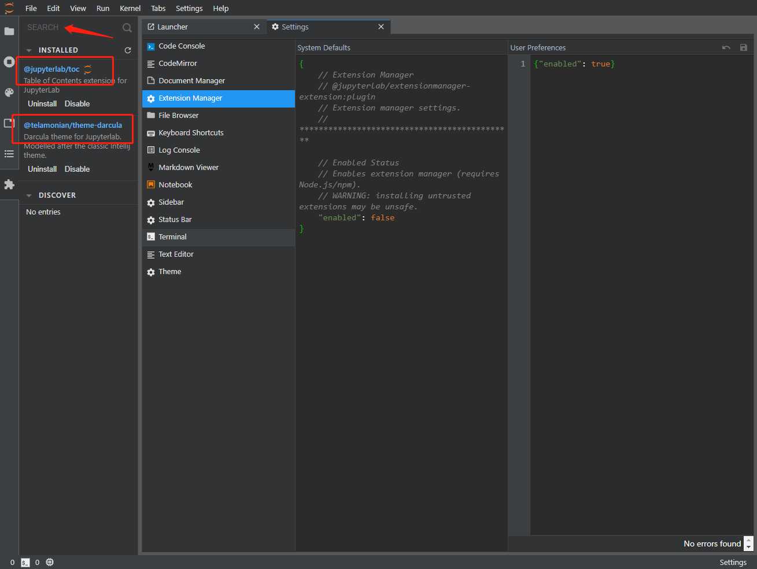
Task: Click the search magnifier icon
Action: tap(127, 28)
